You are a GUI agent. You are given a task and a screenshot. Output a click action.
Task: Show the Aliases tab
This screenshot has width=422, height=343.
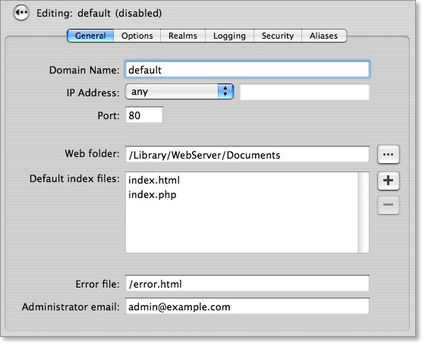pos(324,36)
